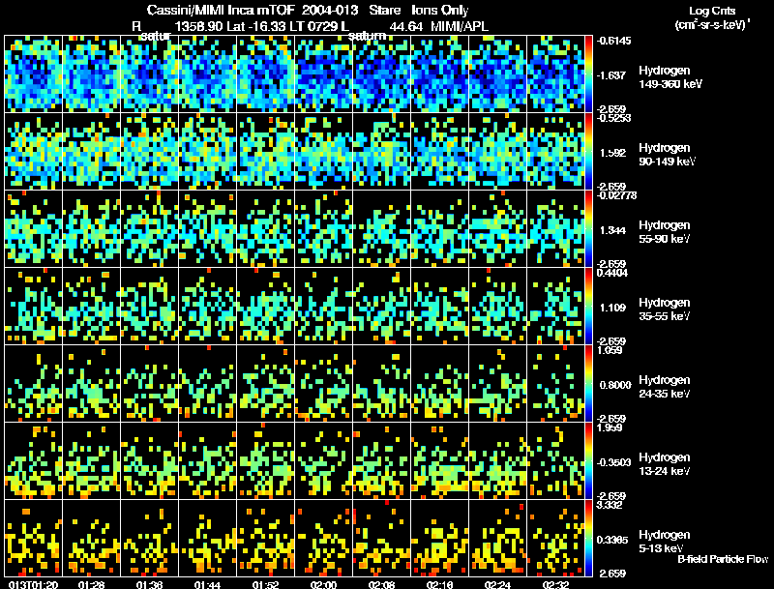
Task: Click the 'Hydrogen 24-35 keV' row label
Action: [x=665, y=387]
